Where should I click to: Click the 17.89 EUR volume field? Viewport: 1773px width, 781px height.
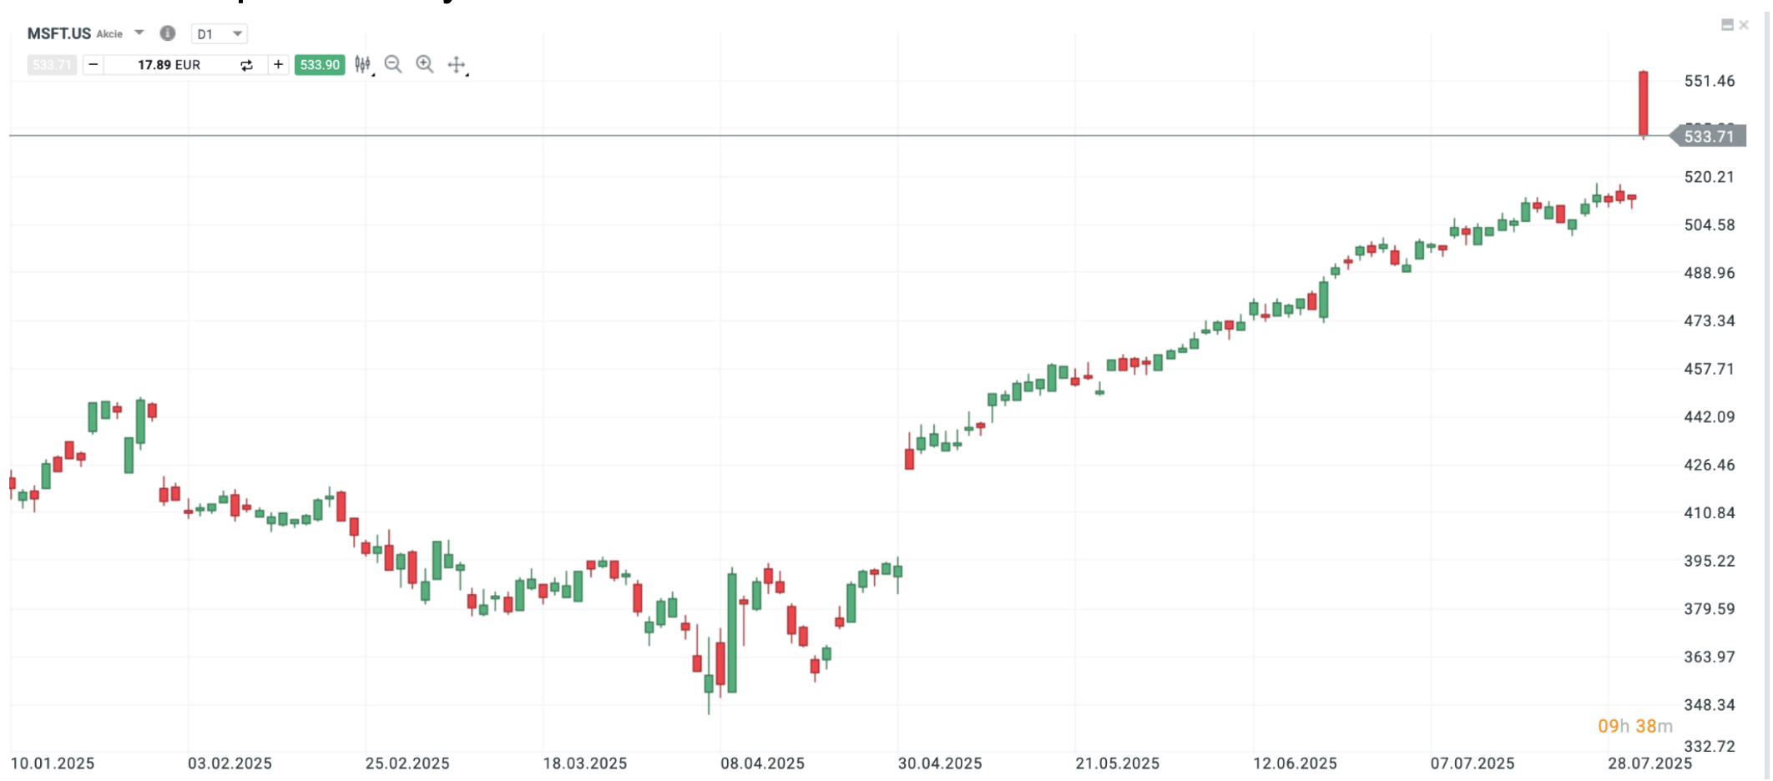[x=169, y=64]
